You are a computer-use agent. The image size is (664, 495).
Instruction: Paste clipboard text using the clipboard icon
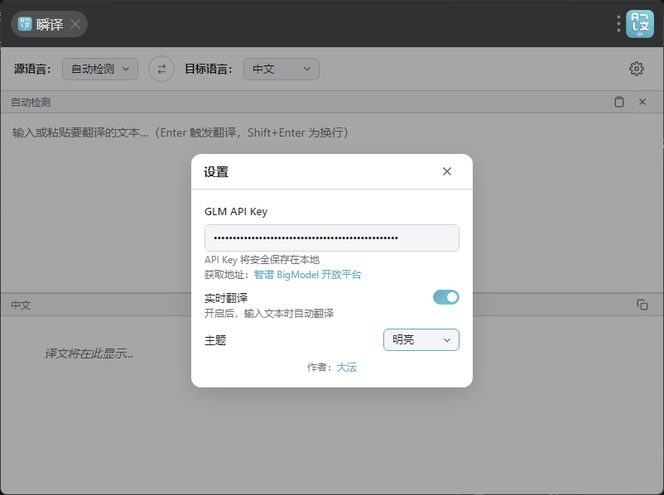[x=619, y=102]
